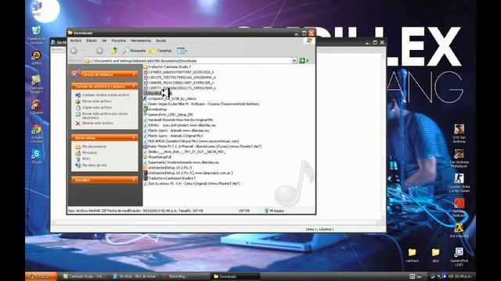Click Cambiar nombre a este archivo

point(106,95)
